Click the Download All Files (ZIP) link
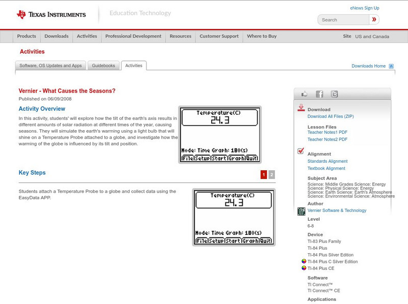The image size is (408, 304). [330, 116]
